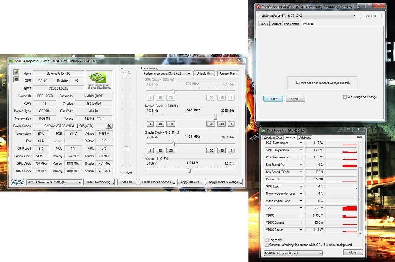Click the NVIDIA logo in Inspector
Viewport: 395px width, 262px height.
[x=99, y=81]
